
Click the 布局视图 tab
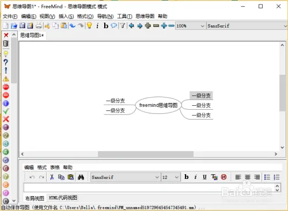pos(35,198)
